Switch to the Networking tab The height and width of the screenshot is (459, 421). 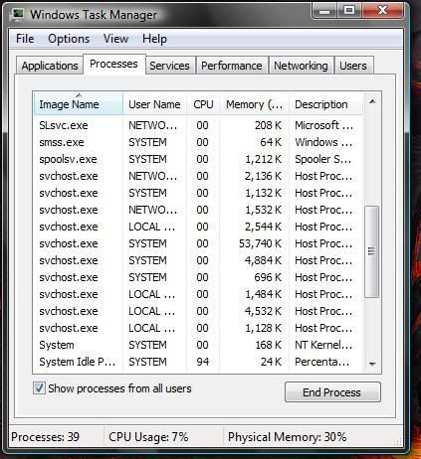pos(301,66)
